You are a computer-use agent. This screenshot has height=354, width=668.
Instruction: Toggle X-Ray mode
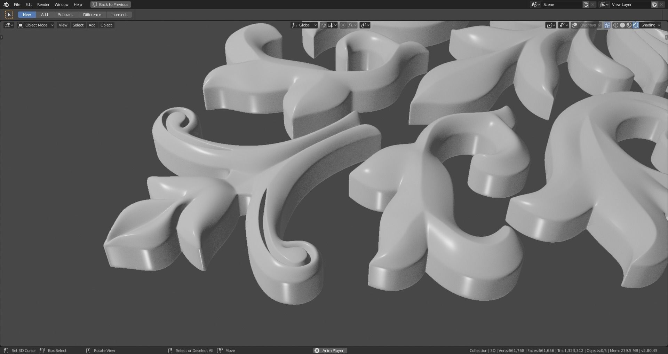coord(607,25)
